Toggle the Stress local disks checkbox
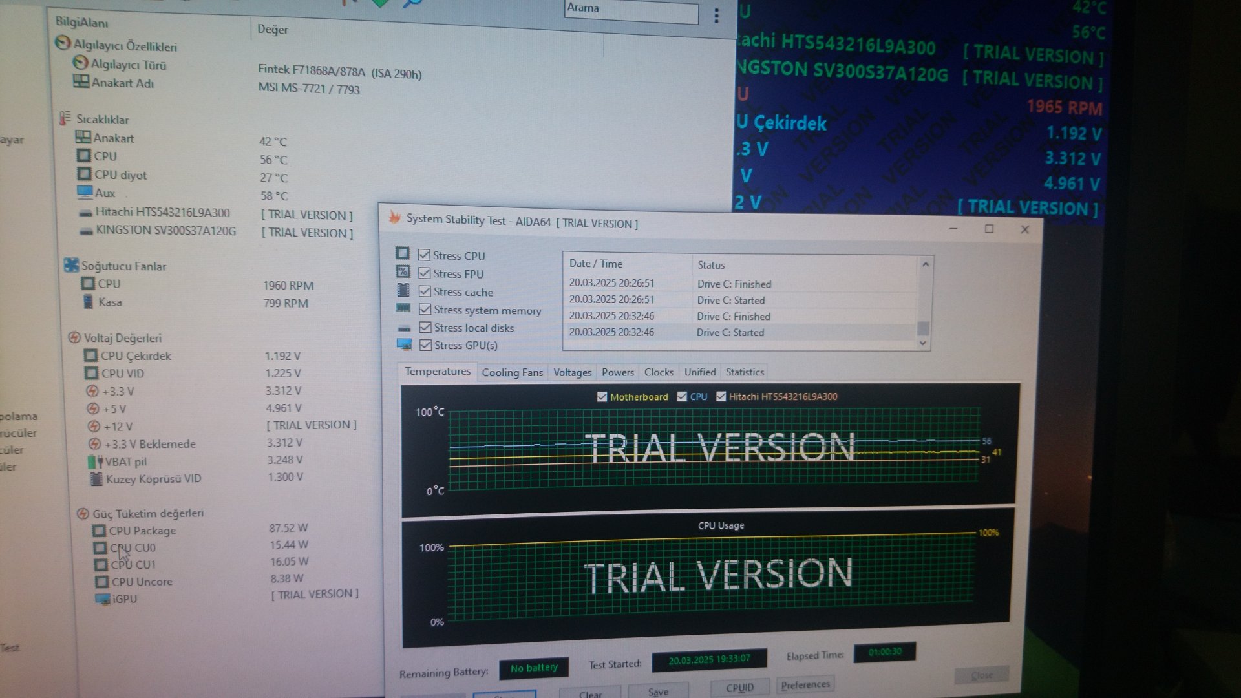The width and height of the screenshot is (1241, 698). pos(425,328)
